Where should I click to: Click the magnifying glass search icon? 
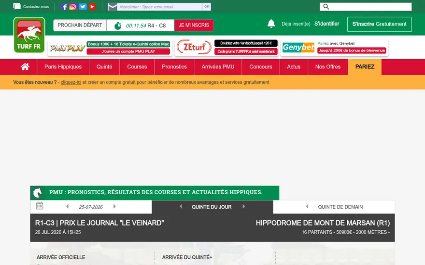pos(326,7)
